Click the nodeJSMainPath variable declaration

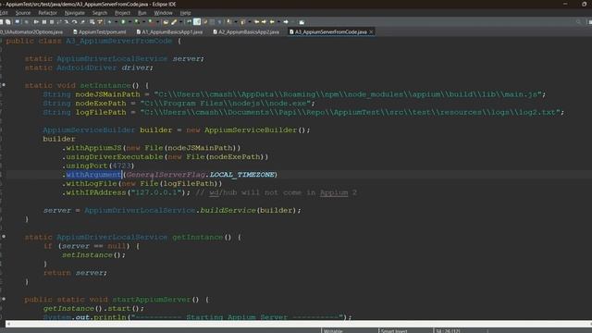coord(107,94)
